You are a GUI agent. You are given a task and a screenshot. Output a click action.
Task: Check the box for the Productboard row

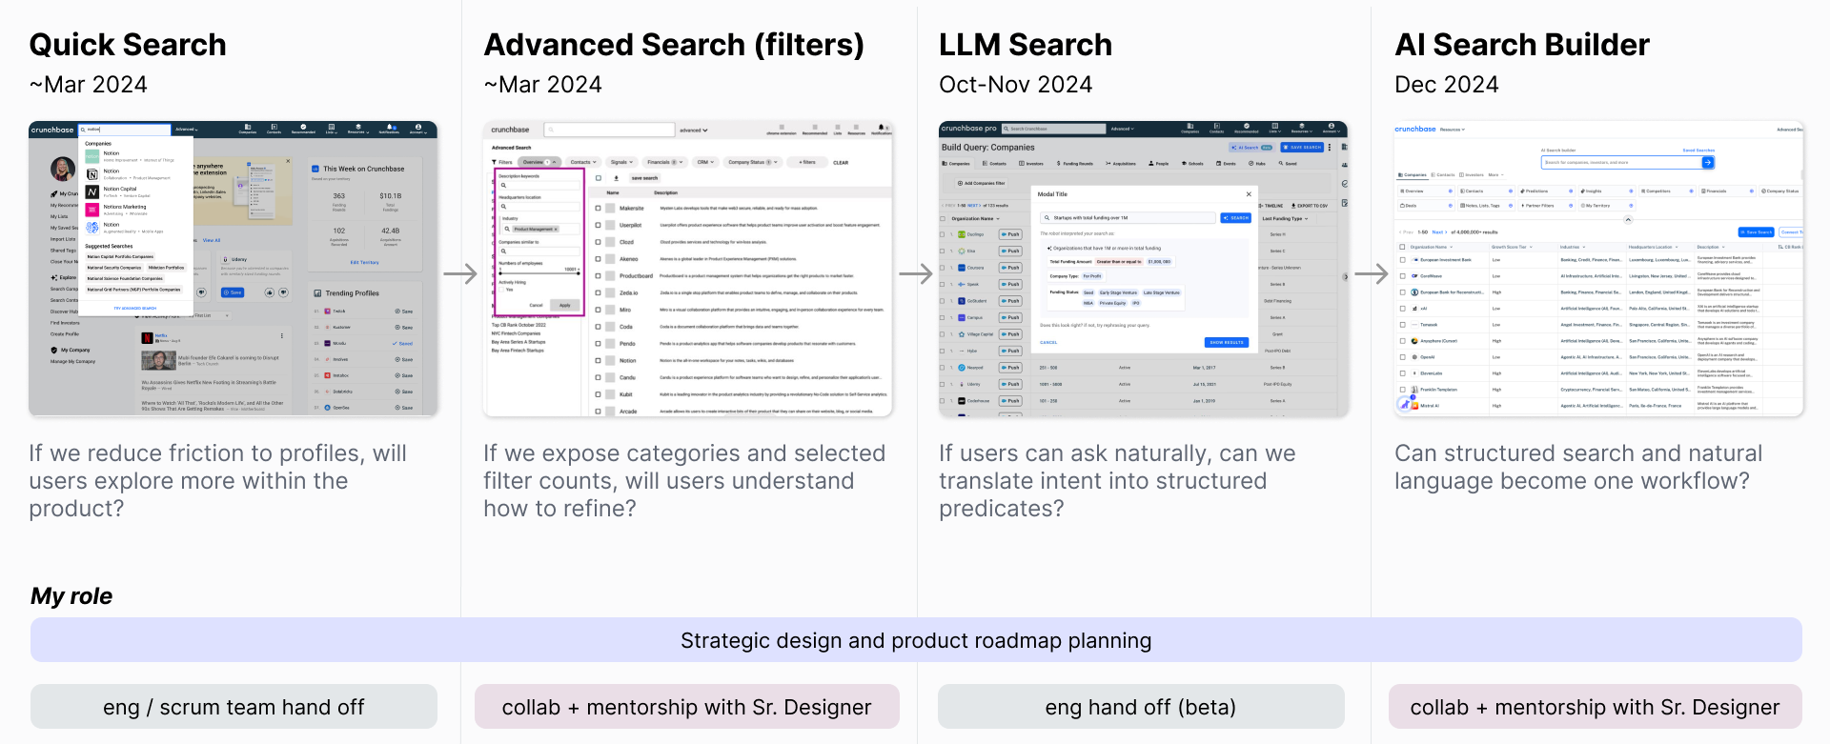tap(598, 276)
